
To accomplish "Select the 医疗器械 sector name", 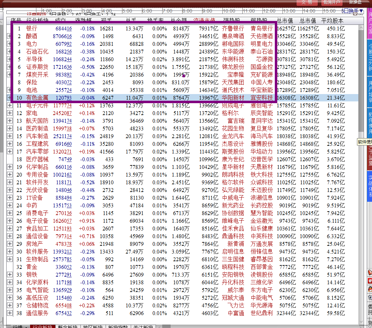I will pyautogui.click(x=37, y=159).
